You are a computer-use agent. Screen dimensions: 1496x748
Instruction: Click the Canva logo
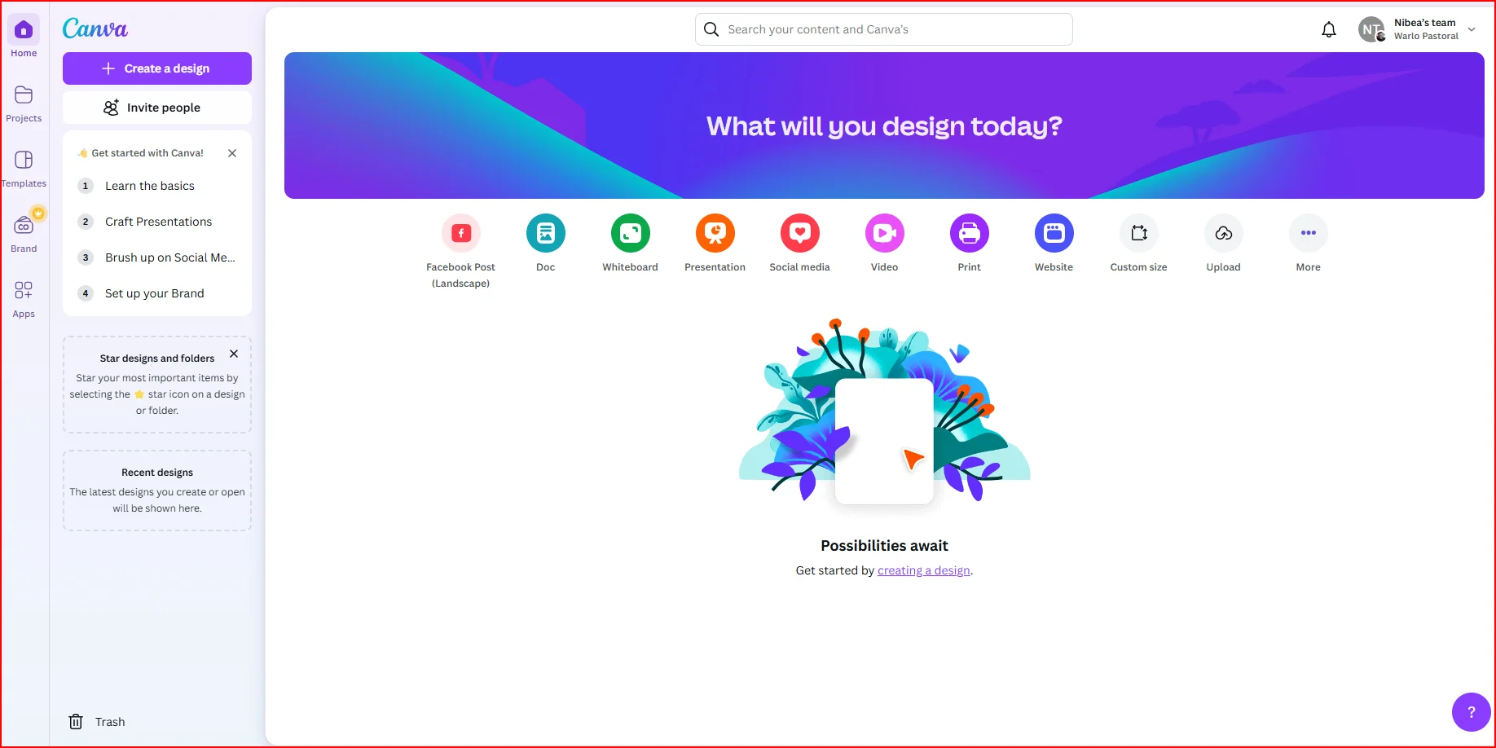click(95, 29)
